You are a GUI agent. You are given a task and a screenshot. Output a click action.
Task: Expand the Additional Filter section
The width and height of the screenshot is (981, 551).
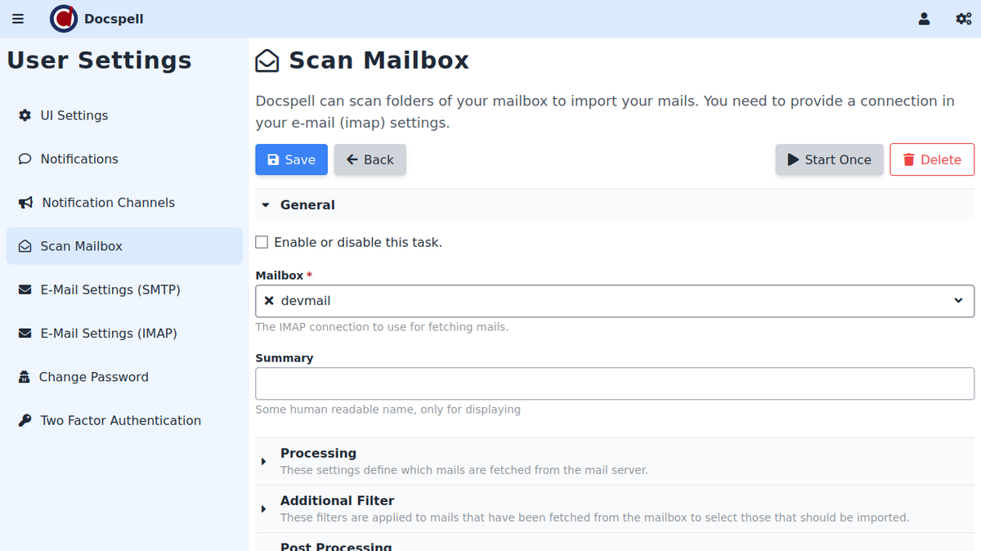pyautogui.click(x=337, y=500)
